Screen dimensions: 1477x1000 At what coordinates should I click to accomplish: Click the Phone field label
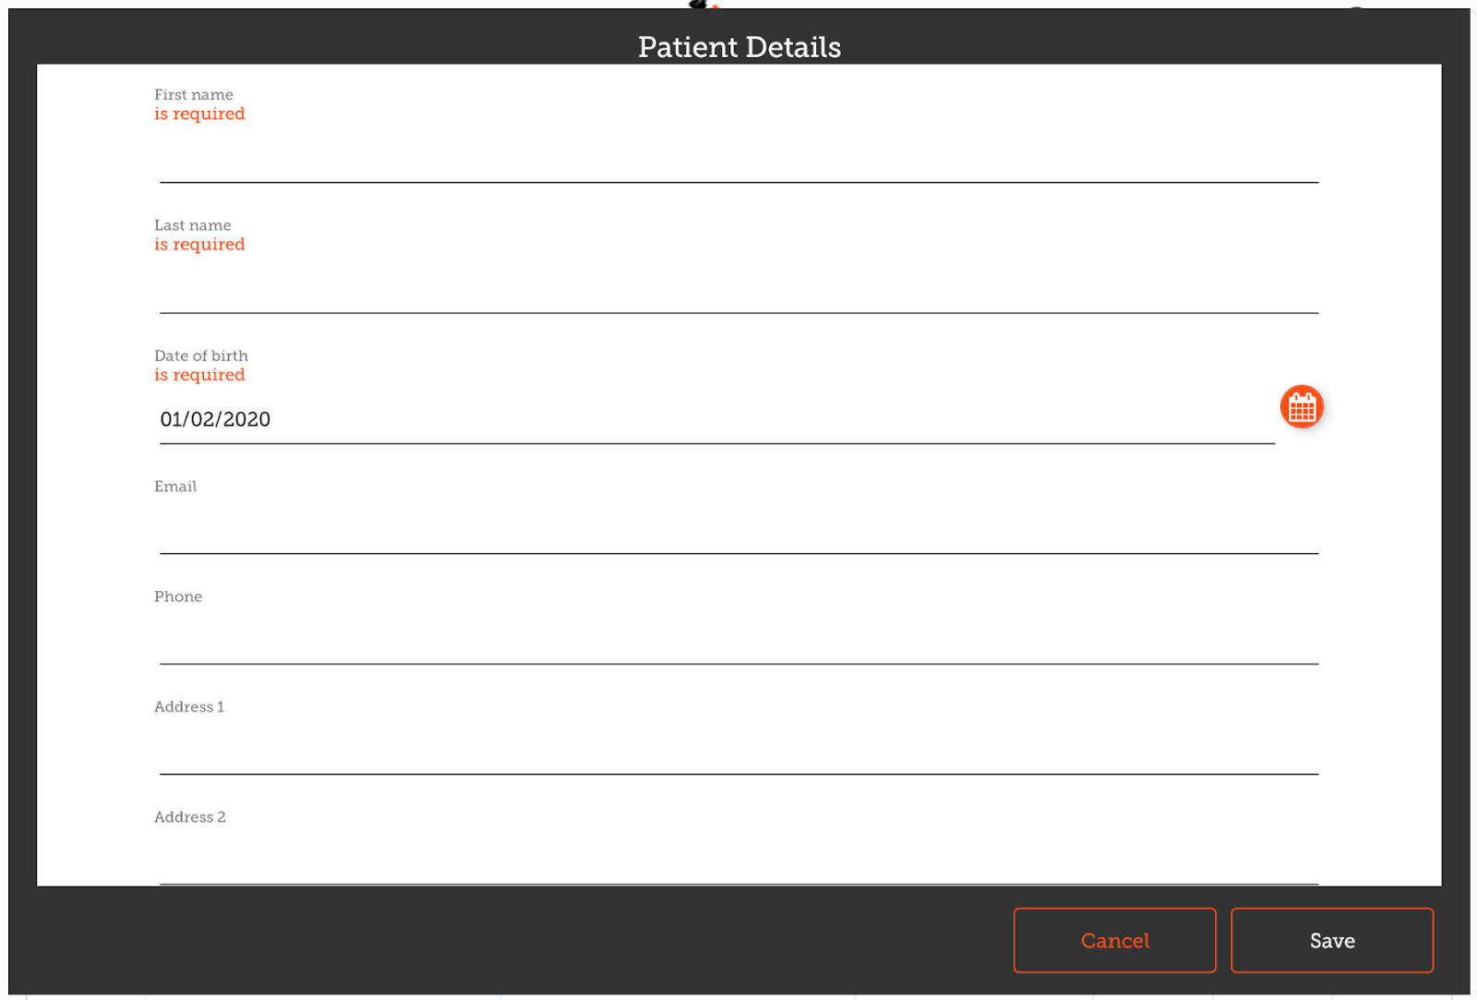(178, 596)
